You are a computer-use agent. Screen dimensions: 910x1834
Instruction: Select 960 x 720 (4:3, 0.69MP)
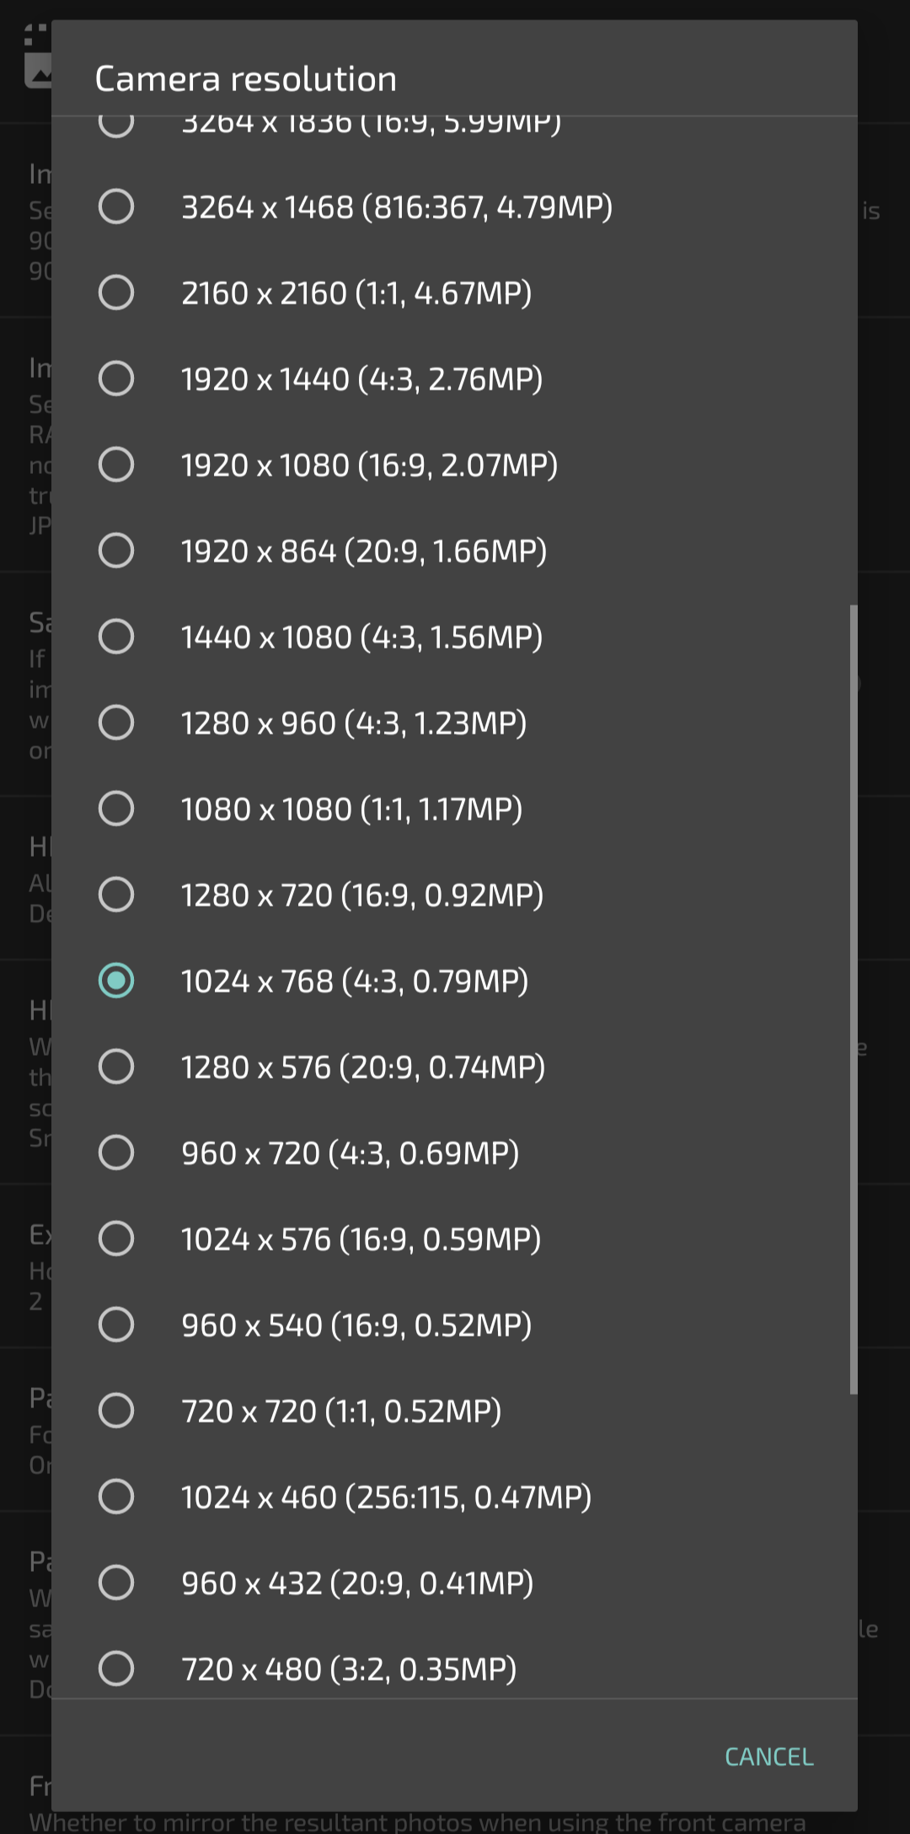tap(454, 1153)
